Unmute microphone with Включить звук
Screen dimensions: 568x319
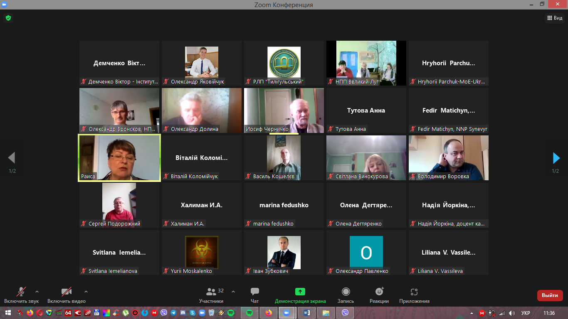pos(21,295)
